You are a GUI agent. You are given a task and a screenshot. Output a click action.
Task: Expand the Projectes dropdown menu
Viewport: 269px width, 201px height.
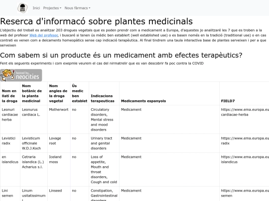pos(52,8)
